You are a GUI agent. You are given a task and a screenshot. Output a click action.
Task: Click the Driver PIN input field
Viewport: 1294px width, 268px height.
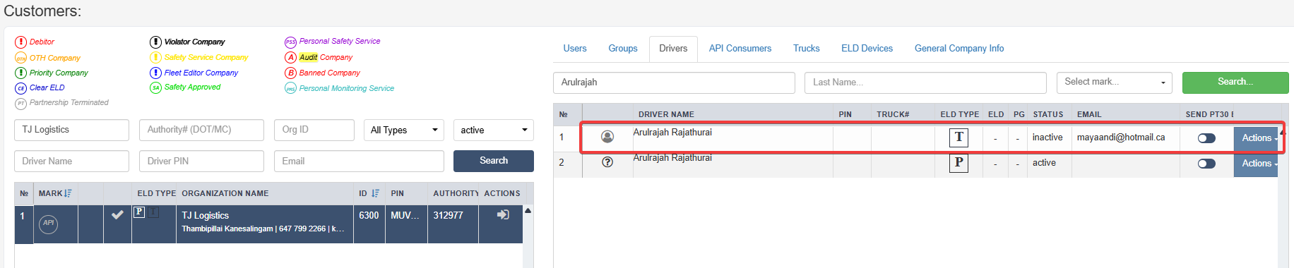[201, 161]
